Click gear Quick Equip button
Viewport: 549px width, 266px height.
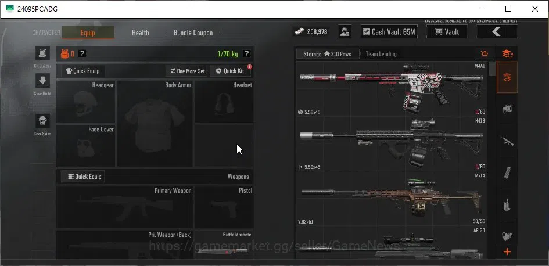[x=82, y=71]
